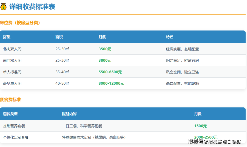Click the 1500元 meal plan price

click(200, 126)
